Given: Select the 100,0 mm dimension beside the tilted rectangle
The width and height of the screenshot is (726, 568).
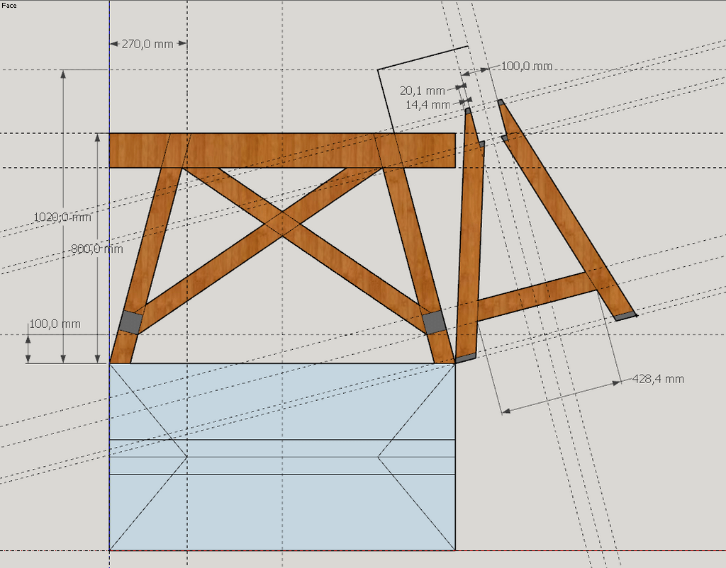Looking at the screenshot, I should (x=527, y=66).
